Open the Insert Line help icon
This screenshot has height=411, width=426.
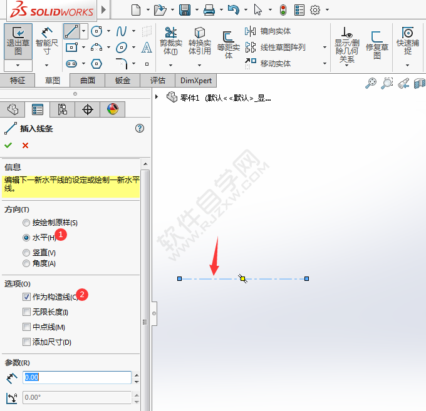(140, 128)
